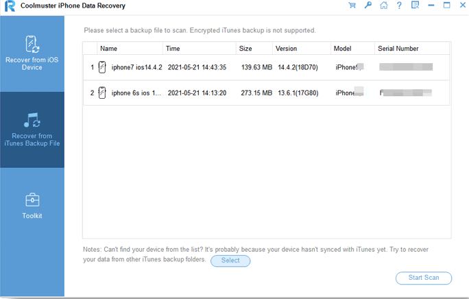Click the Coolmuster R logo icon
The width and height of the screenshot is (469, 299).
click(10, 5)
